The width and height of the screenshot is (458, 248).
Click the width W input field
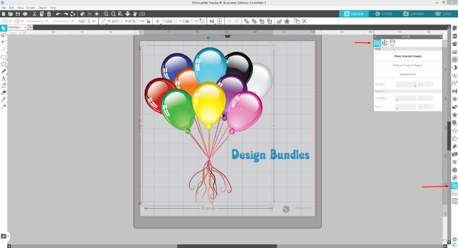point(116,21)
